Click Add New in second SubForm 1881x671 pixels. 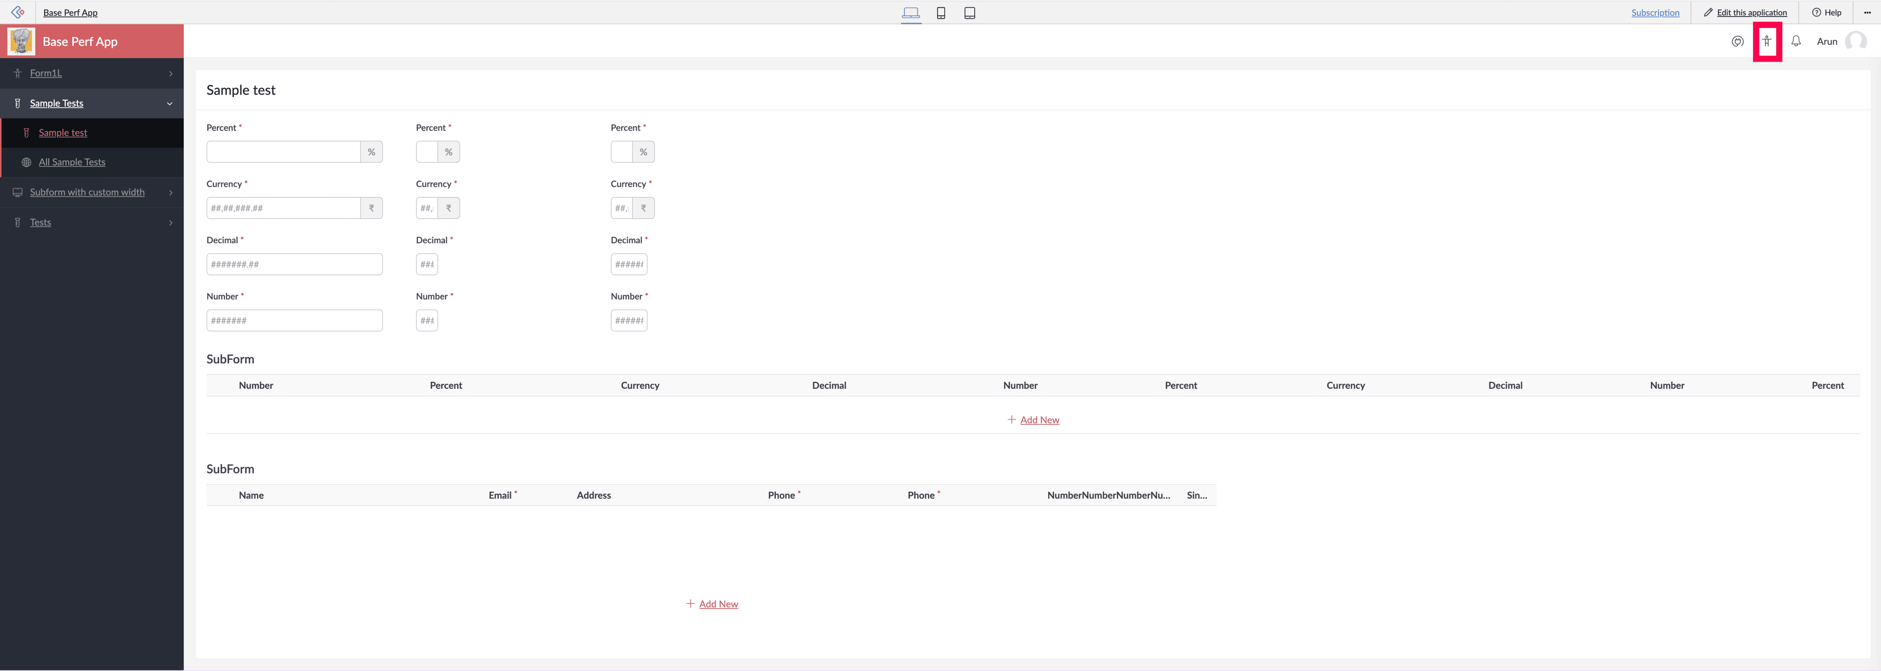[718, 604]
